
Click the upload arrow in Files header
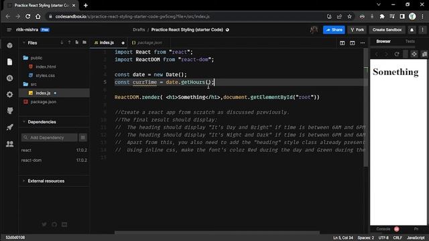[x=69, y=42]
